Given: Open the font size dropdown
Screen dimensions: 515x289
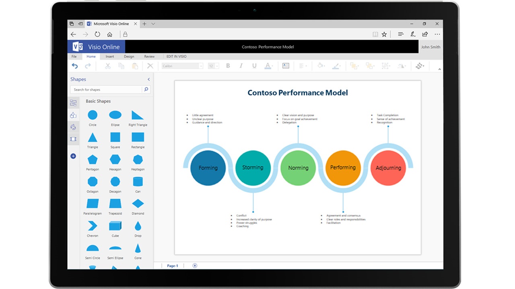Looking at the screenshot, I should 216,65.
